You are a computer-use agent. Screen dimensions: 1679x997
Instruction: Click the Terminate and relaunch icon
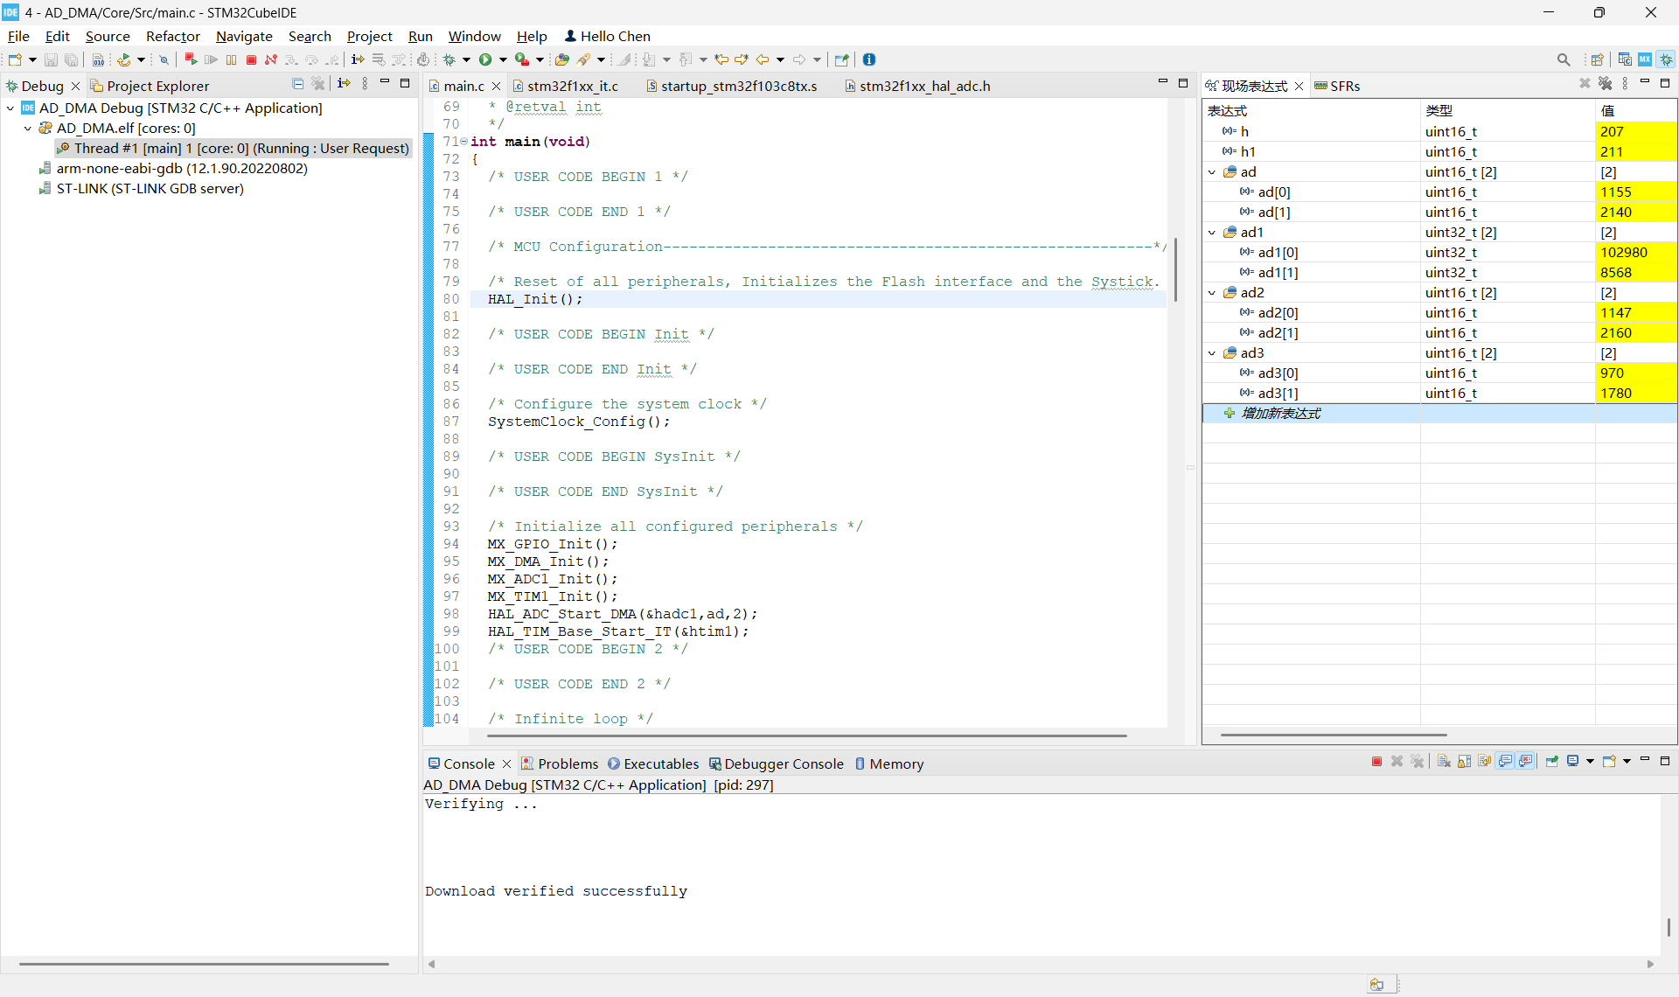(x=190, y=59)
